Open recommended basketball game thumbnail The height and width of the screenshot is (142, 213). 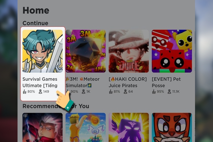coord(85,127)
